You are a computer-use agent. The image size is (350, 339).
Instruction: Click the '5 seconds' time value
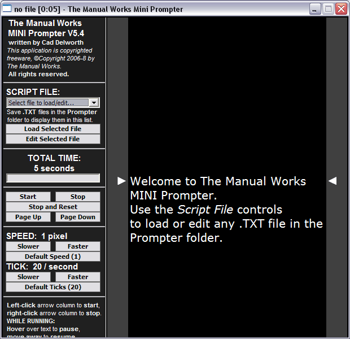(54, 168)
